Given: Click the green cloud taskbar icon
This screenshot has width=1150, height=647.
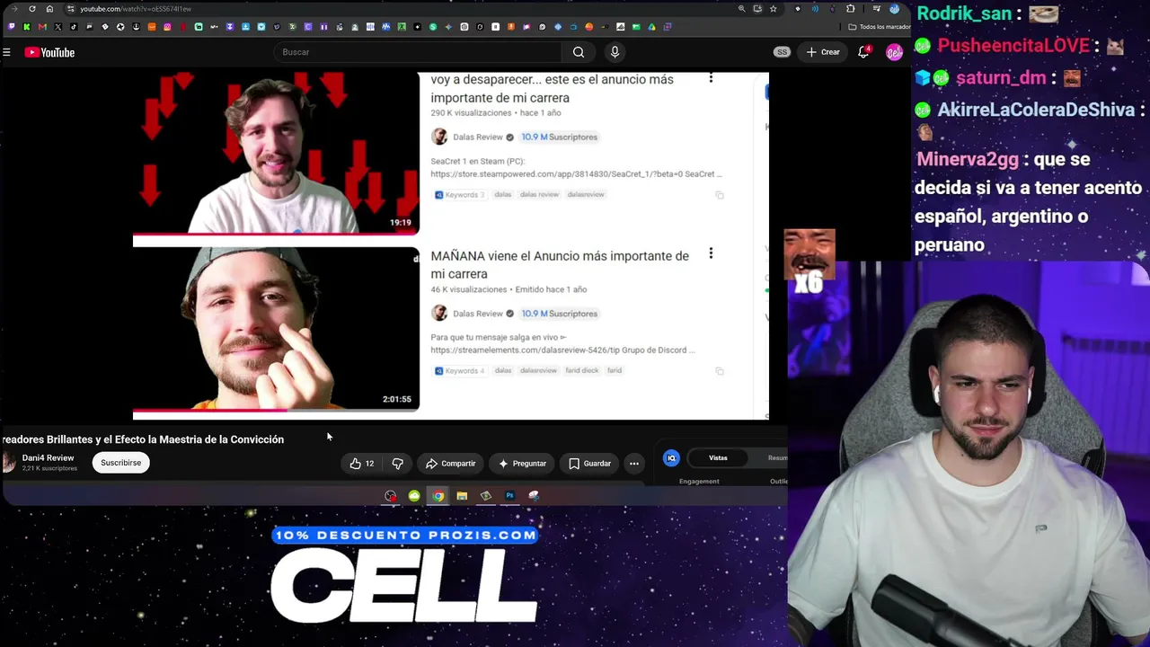Looking at the screenshot, I should pyautogui.click(x=414, y=496).
